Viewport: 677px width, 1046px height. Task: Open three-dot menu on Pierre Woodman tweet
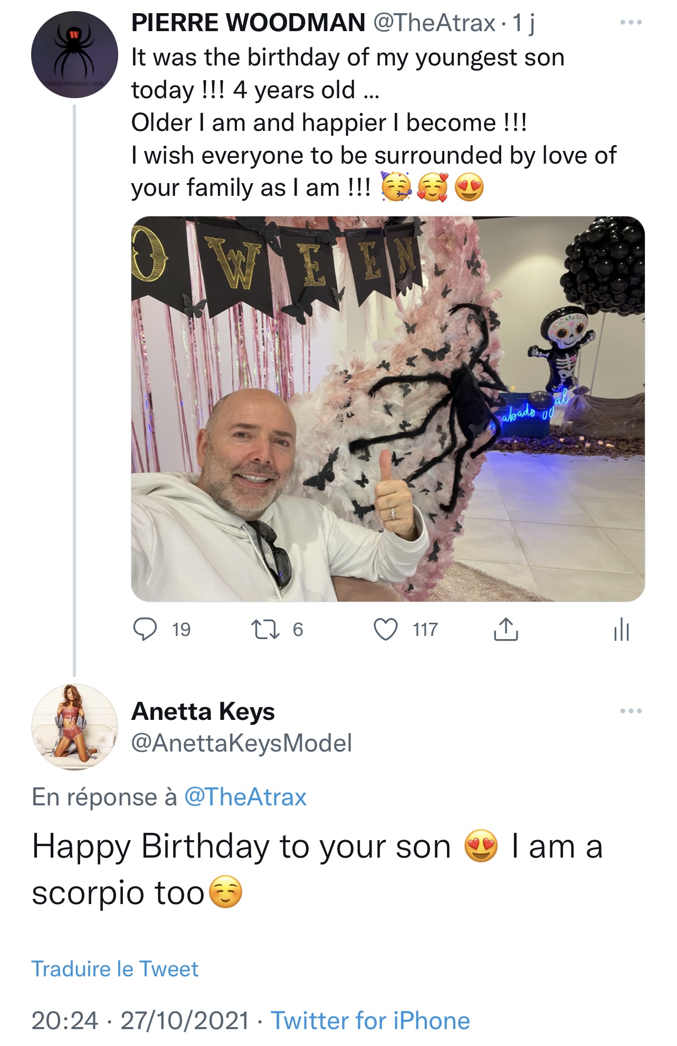631,23
